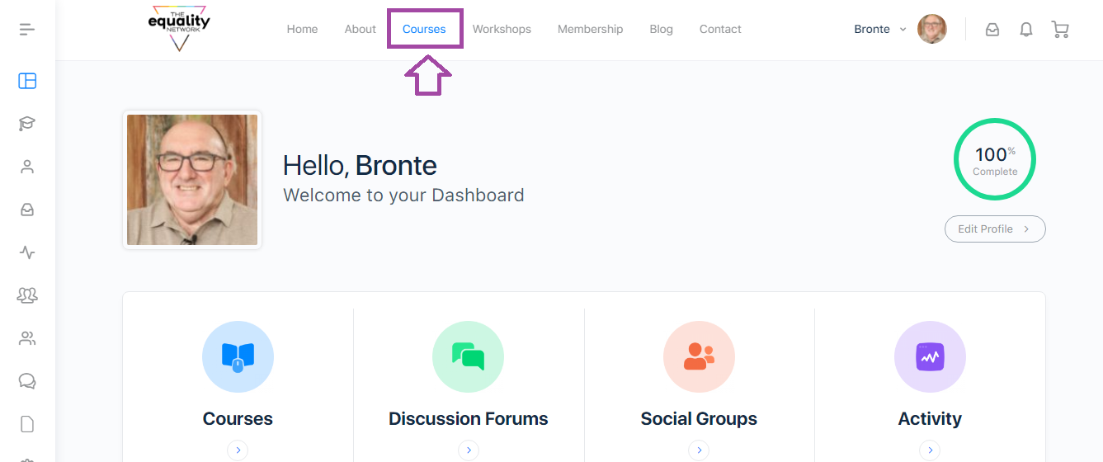Viewport: 1103px width, 462px height.
Task: Expand the arrow under the Discussion Forums card
Action: (469, 450)
